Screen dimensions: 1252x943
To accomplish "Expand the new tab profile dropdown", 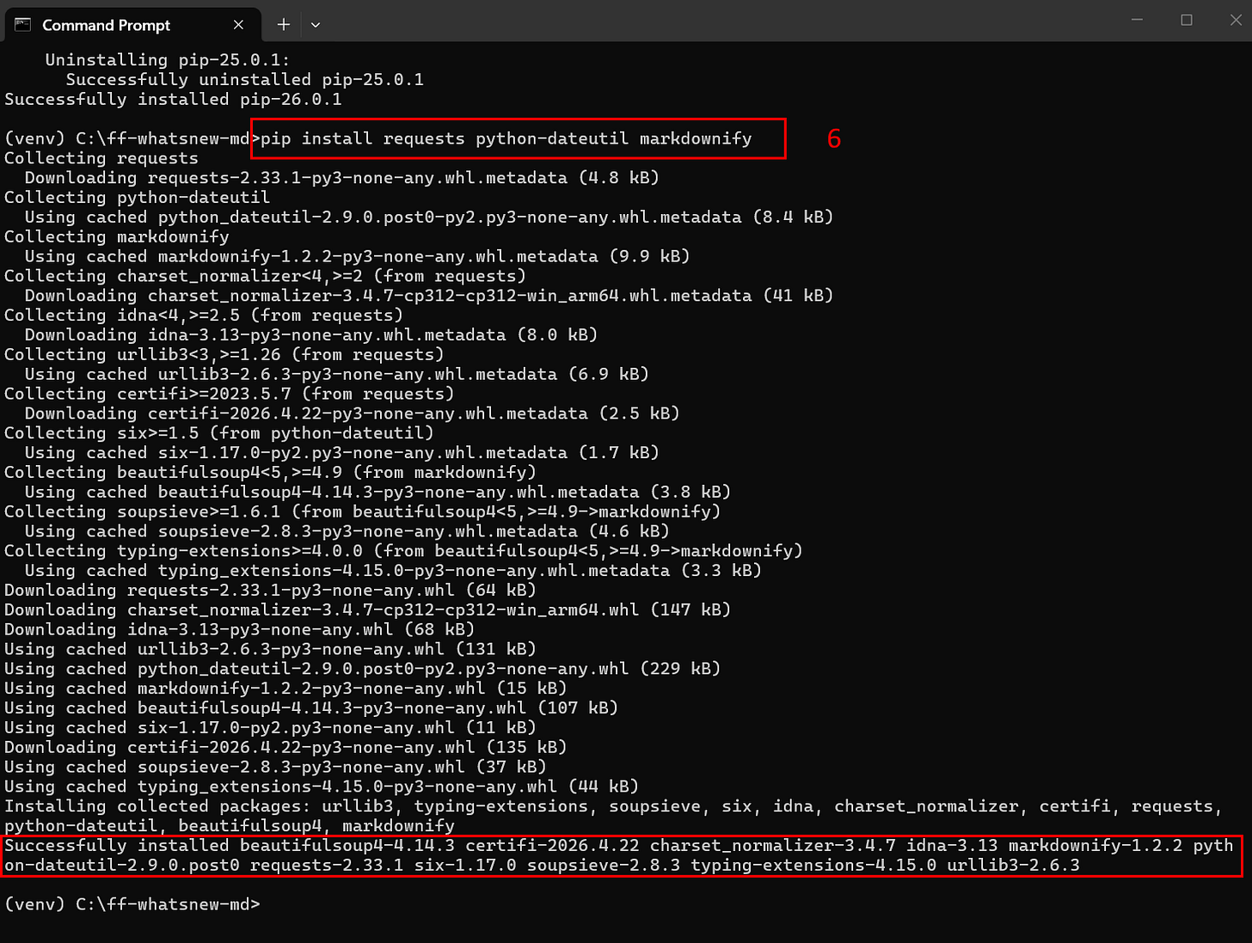I will (x=316, y=25).
